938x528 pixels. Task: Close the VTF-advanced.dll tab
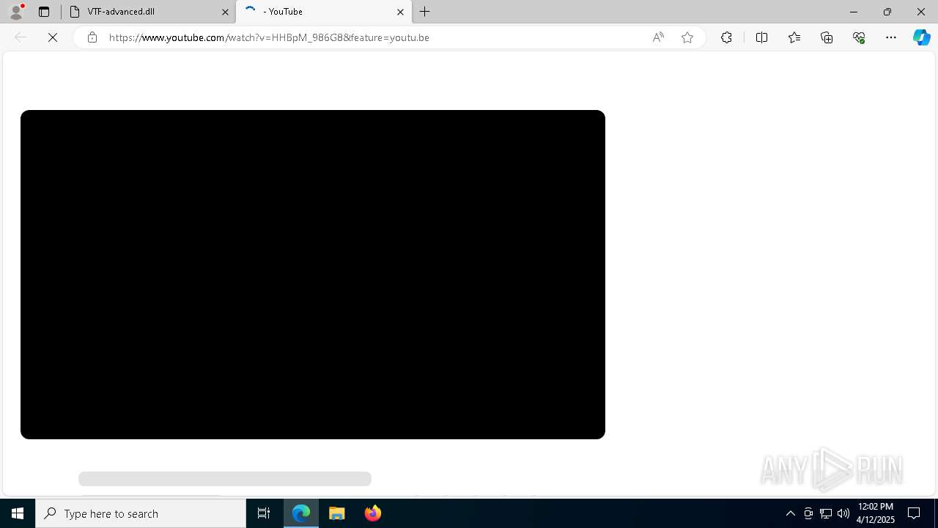225,12
